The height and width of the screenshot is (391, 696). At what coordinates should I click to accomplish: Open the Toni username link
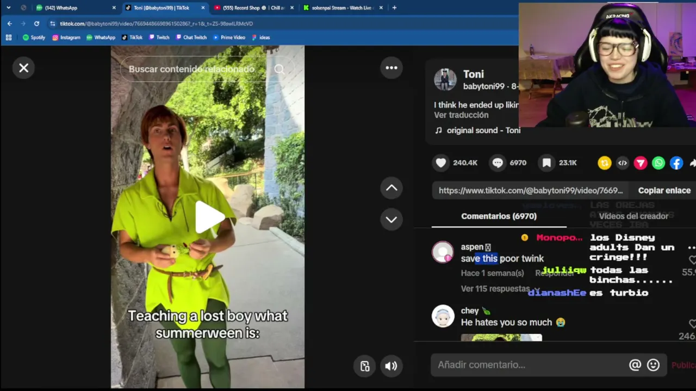pyautogui.click(x=474, y=74)
